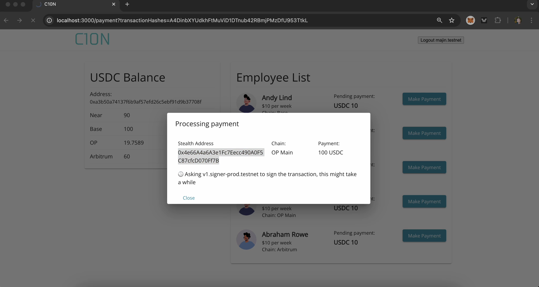The width and height of the screenshot is (539, 287).
Task: Click the Andy Lind name
Action: [277, 98]
